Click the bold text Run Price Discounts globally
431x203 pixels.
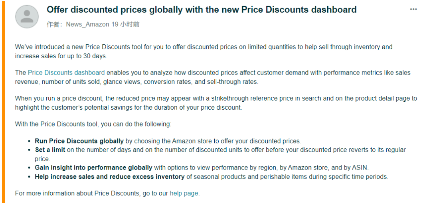click(x=79, y=141)
